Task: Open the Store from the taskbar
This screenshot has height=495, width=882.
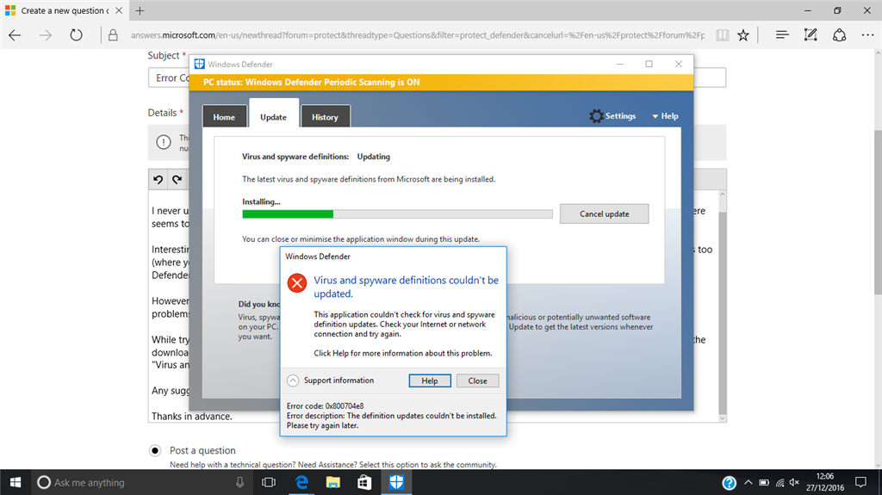Action: (x=364, y=483)
